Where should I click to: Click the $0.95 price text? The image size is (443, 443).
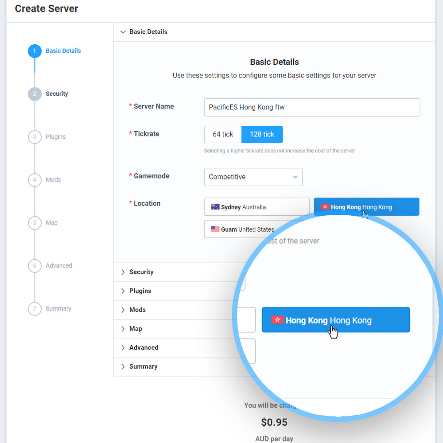[274, 422]
